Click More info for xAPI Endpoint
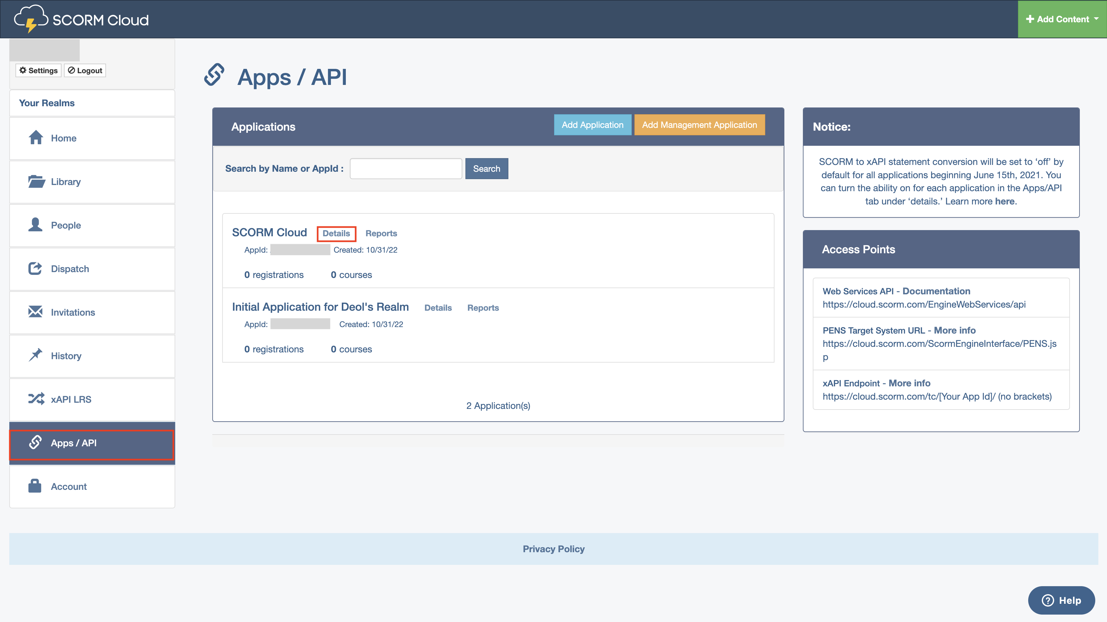This screenshot has height=622, width=1107. pos(909,383)
